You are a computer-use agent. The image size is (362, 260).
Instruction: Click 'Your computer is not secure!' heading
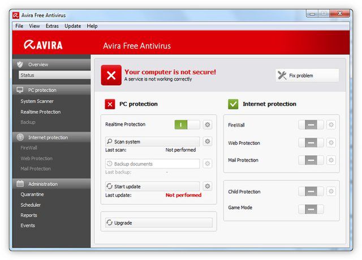coord(170,72)
